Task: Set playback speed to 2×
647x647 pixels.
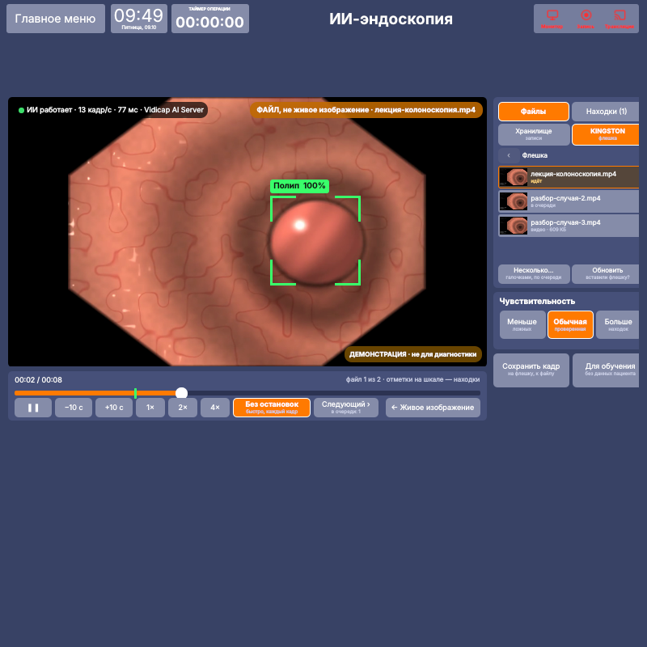Action: 183,408
